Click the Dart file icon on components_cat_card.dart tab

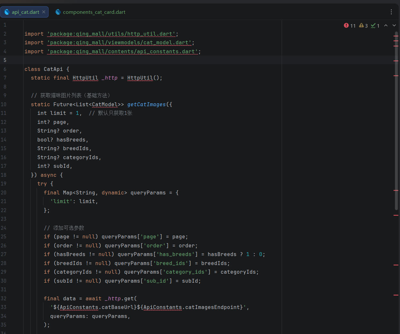click(x=58, y=12)
